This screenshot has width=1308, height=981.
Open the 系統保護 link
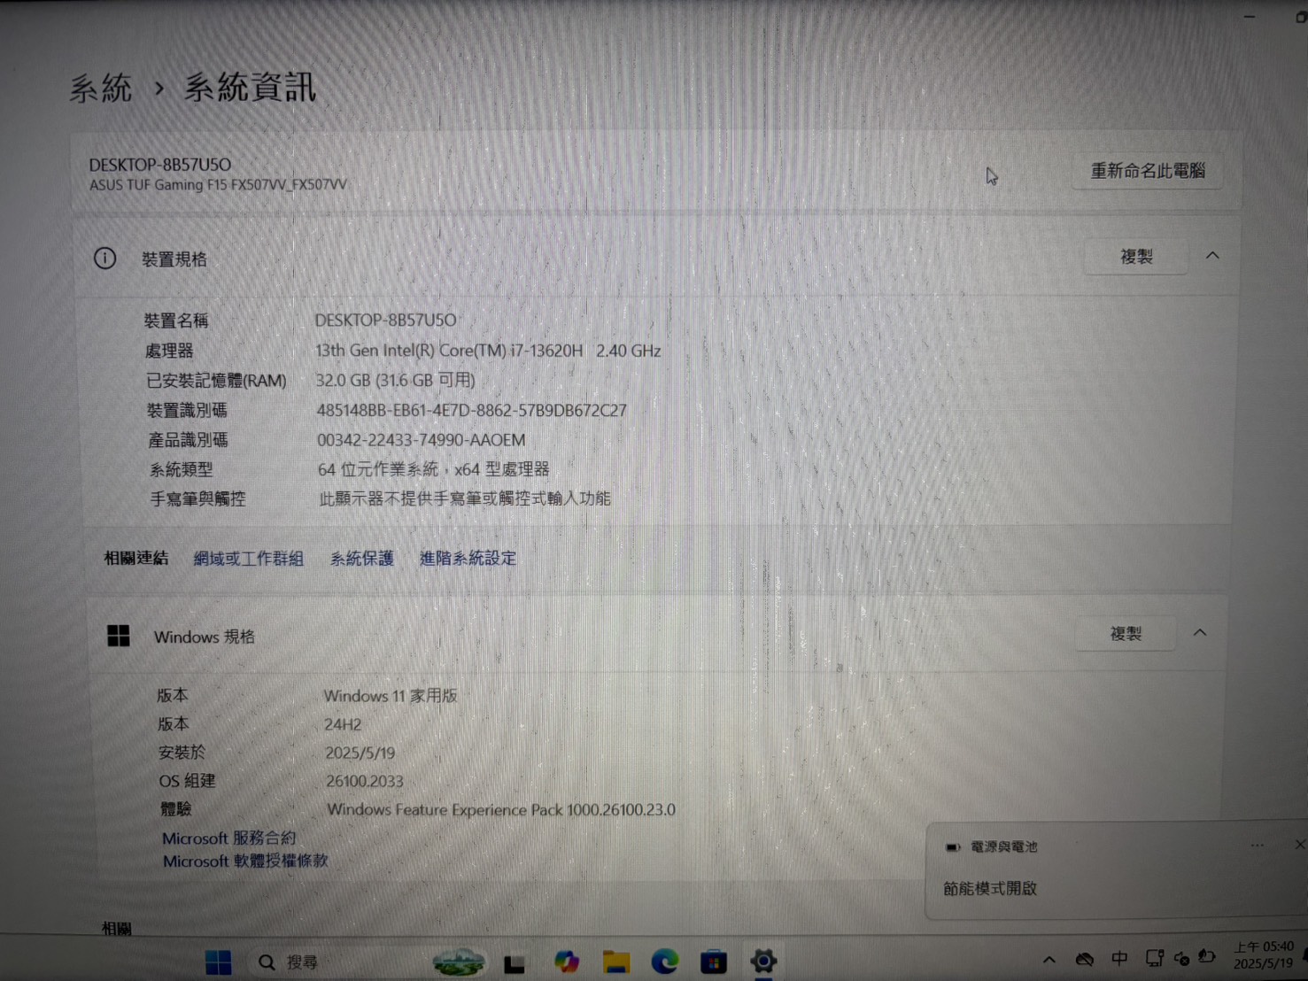tap(361, 559)
